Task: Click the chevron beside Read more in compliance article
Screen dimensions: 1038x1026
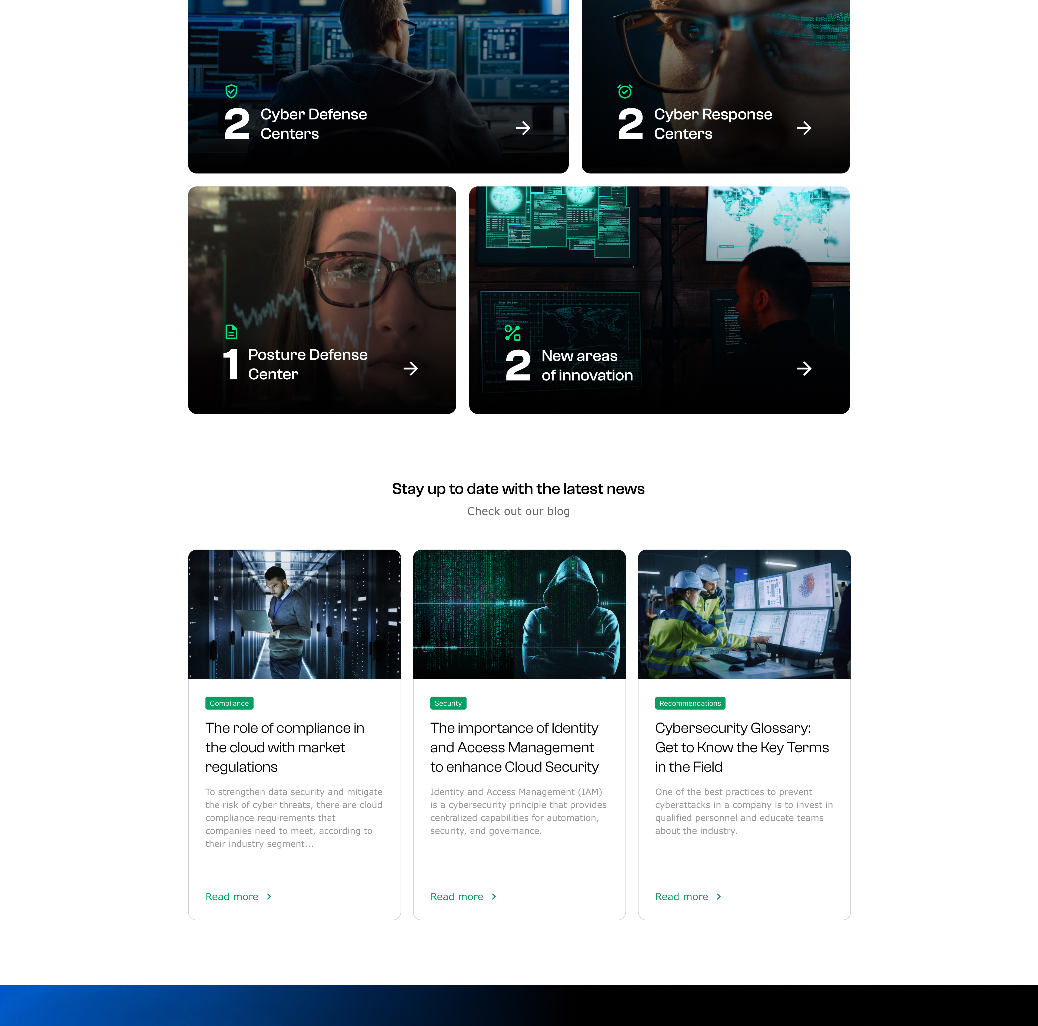Action: [x=269, y=897]
